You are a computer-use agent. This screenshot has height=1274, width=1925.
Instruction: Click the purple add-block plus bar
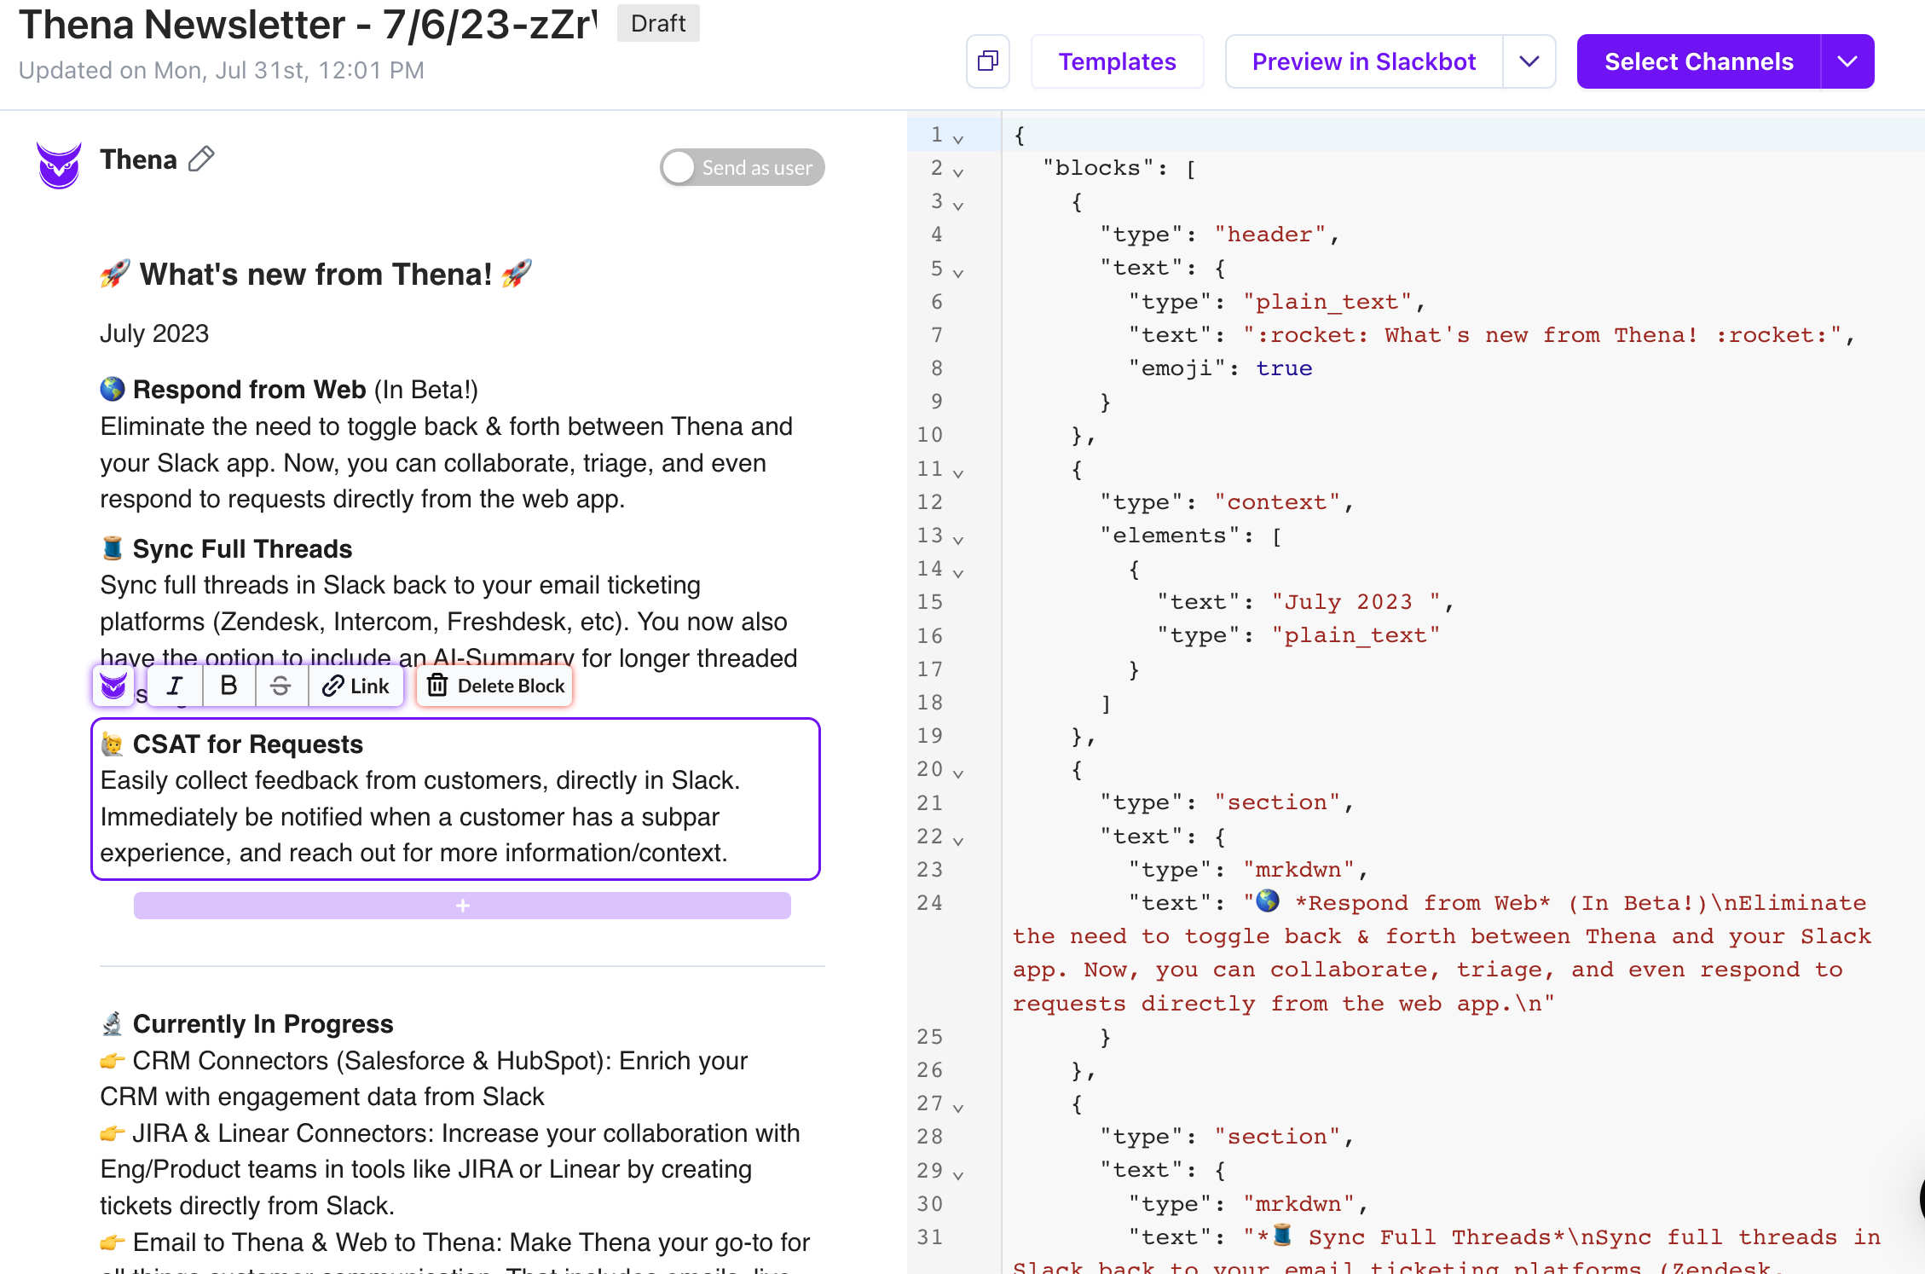[x=462, y=906]
